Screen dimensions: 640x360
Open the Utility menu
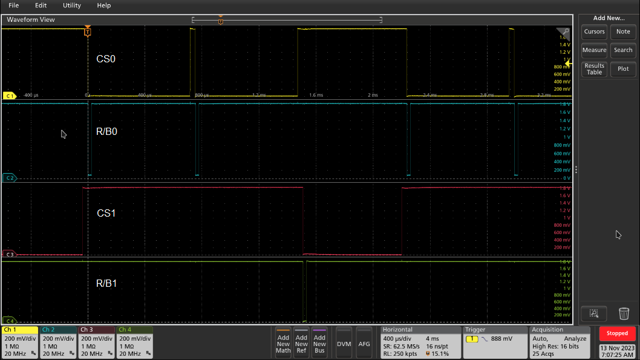71,5
